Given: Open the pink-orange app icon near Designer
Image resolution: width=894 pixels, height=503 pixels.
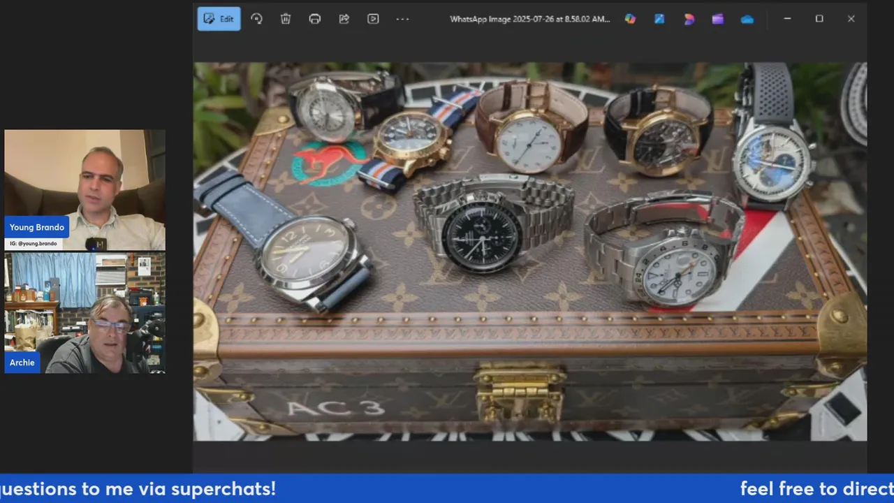Looking at the screenshot, I should (689, 19).
